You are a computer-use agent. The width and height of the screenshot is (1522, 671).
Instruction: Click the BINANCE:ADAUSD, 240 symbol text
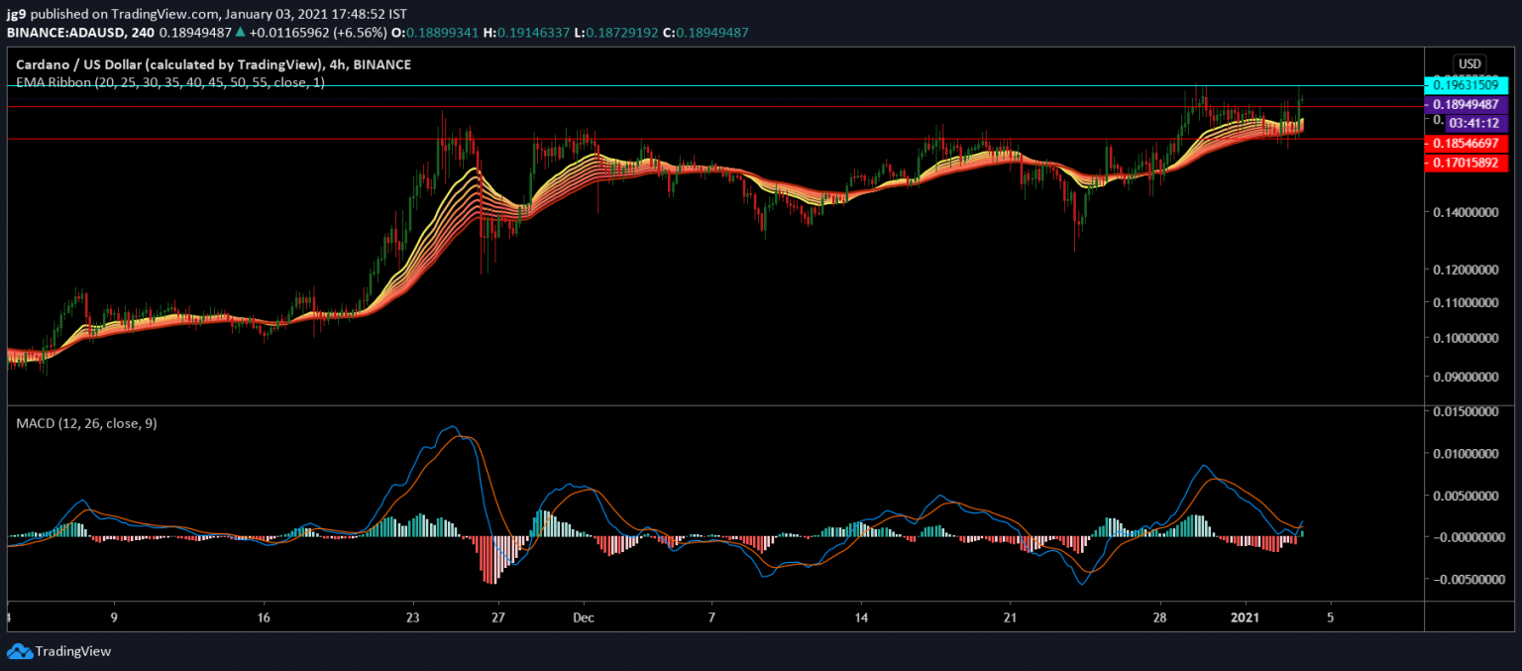(79, 33)
